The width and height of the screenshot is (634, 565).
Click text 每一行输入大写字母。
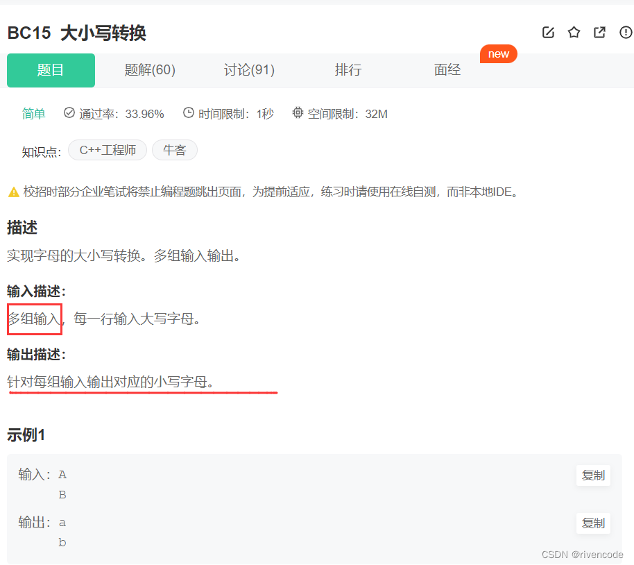(x=137, y=319)
